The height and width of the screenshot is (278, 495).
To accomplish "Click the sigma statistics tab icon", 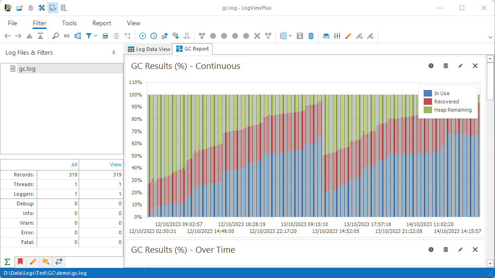I will click(7, 261).
